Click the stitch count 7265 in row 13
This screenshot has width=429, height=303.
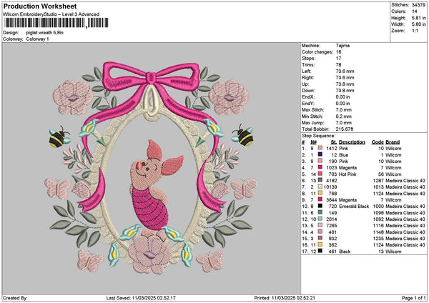pyautogui.click(x=332, y=226)
